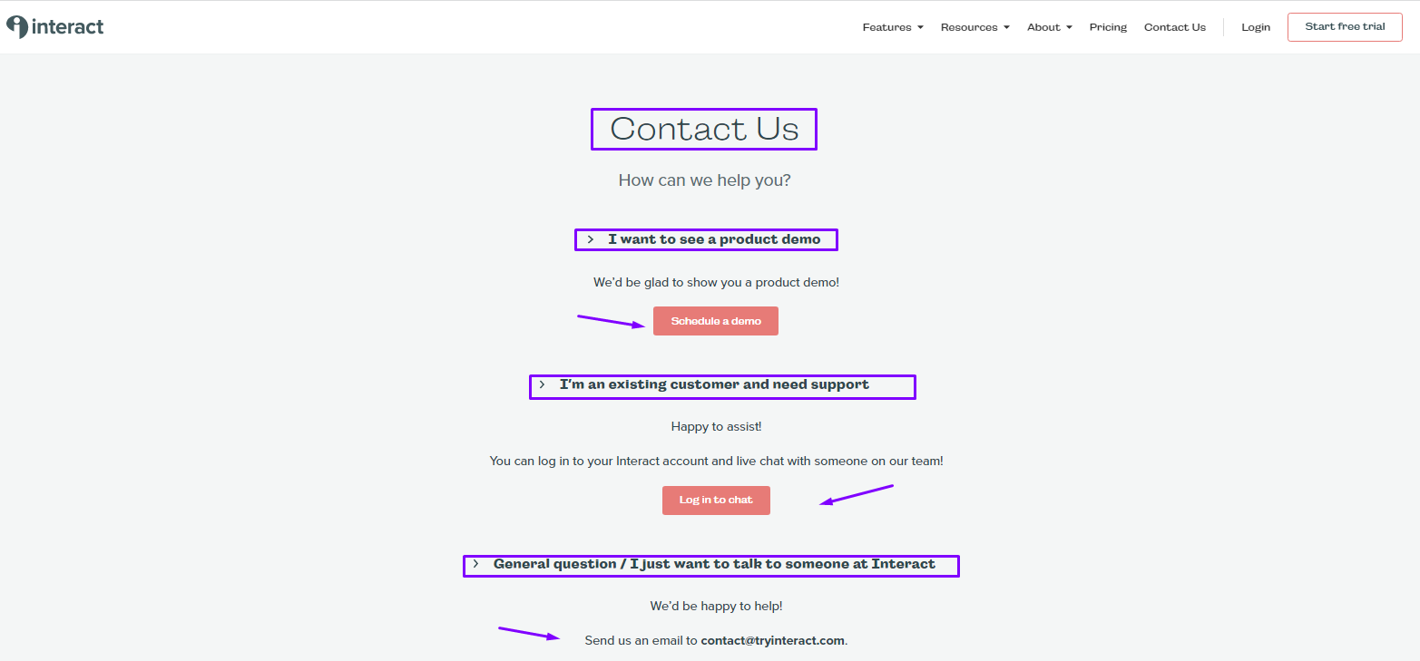This screenshot has height=661, width=1420.
Task: Click the Log in to chat button
Action: point(716,501)
